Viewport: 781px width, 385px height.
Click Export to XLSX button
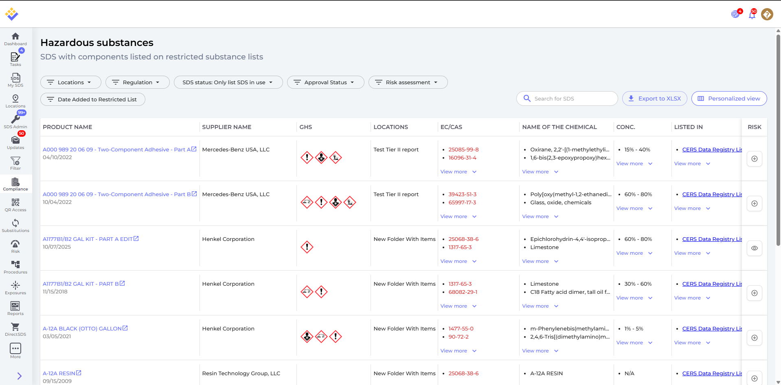pos(654,98)
